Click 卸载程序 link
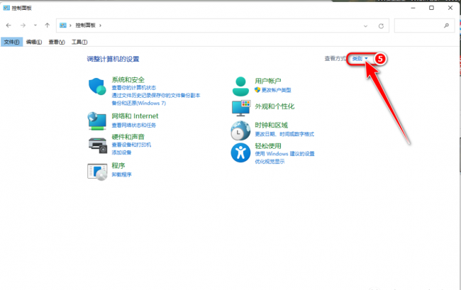 121,174
